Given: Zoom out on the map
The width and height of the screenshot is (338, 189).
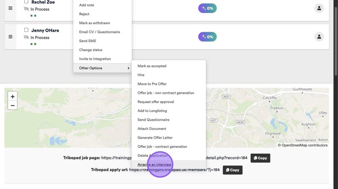Looking at the screenshot, I should click(12, 105).
